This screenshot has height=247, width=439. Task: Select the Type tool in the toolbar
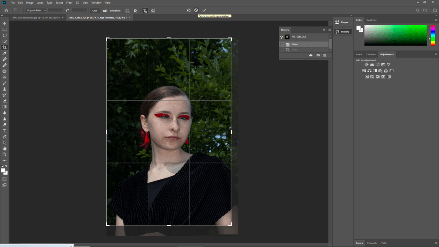click(x=5, y=130)
